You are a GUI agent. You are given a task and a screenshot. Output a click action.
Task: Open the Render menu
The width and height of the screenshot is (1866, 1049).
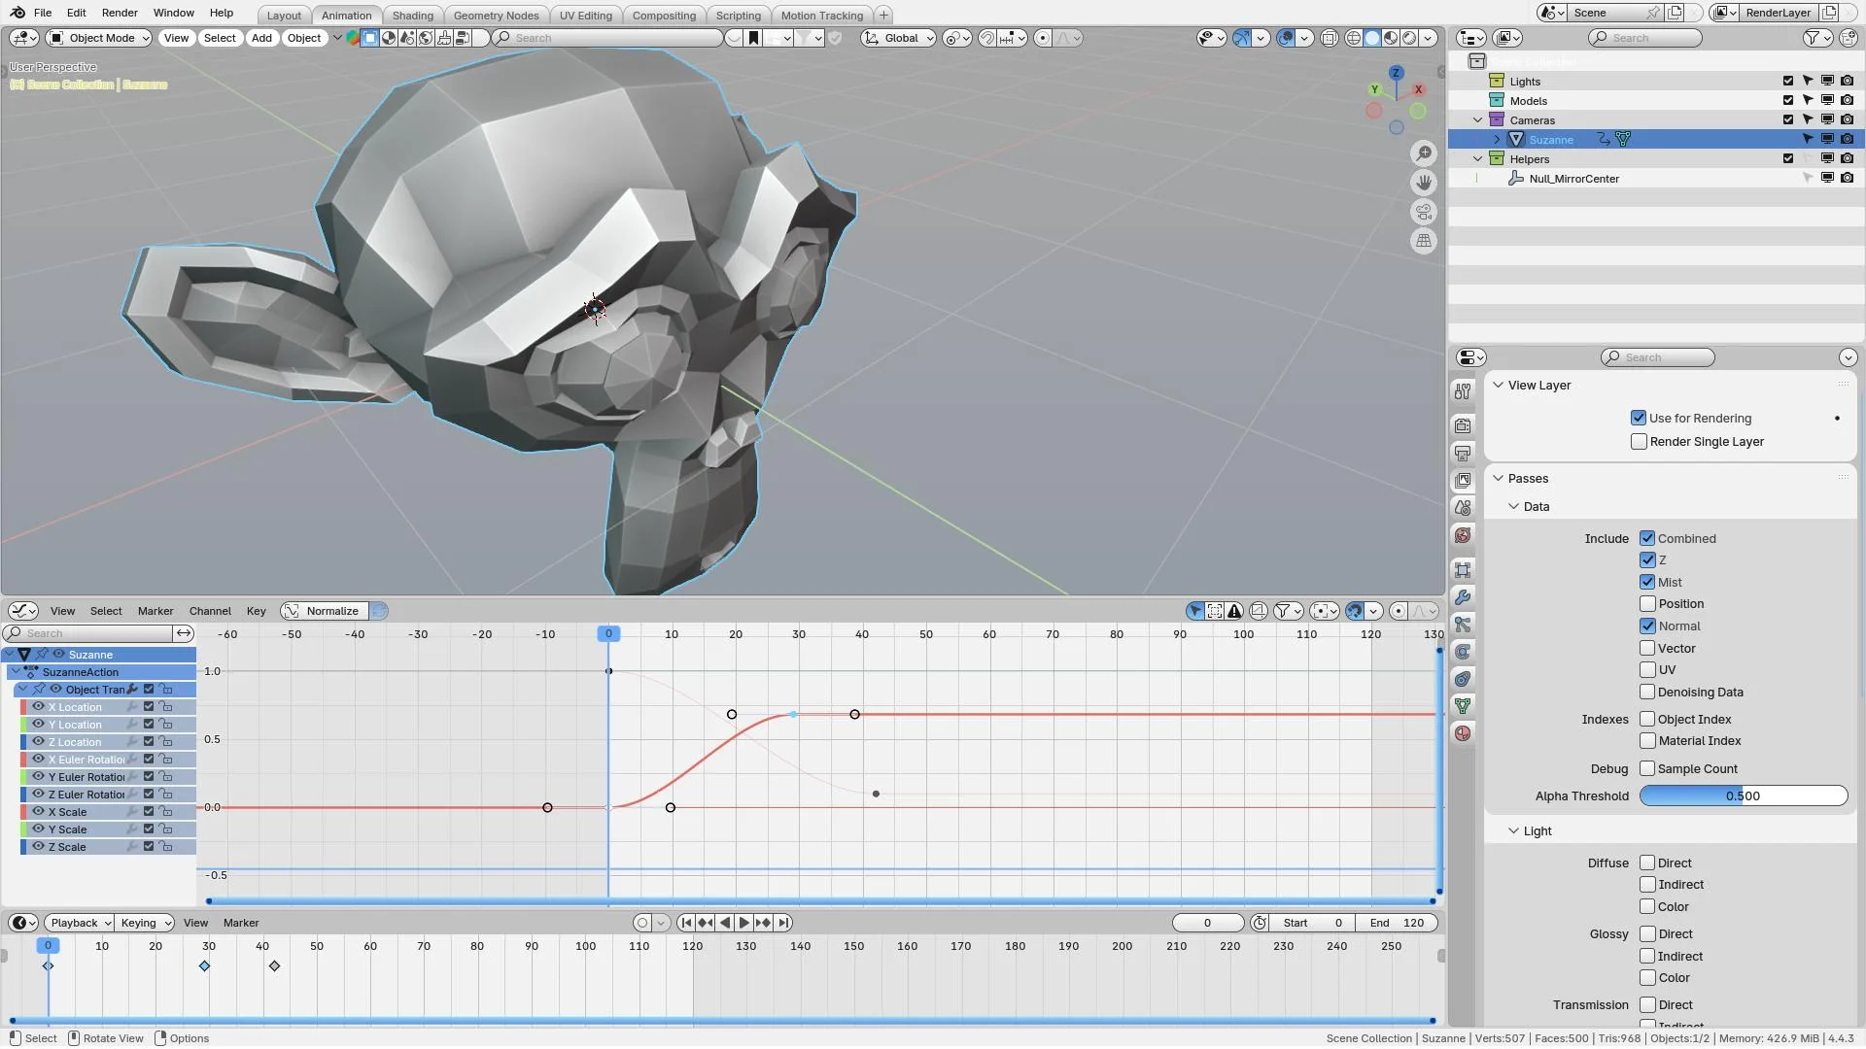pyautogui.click(x=120, y=13)
